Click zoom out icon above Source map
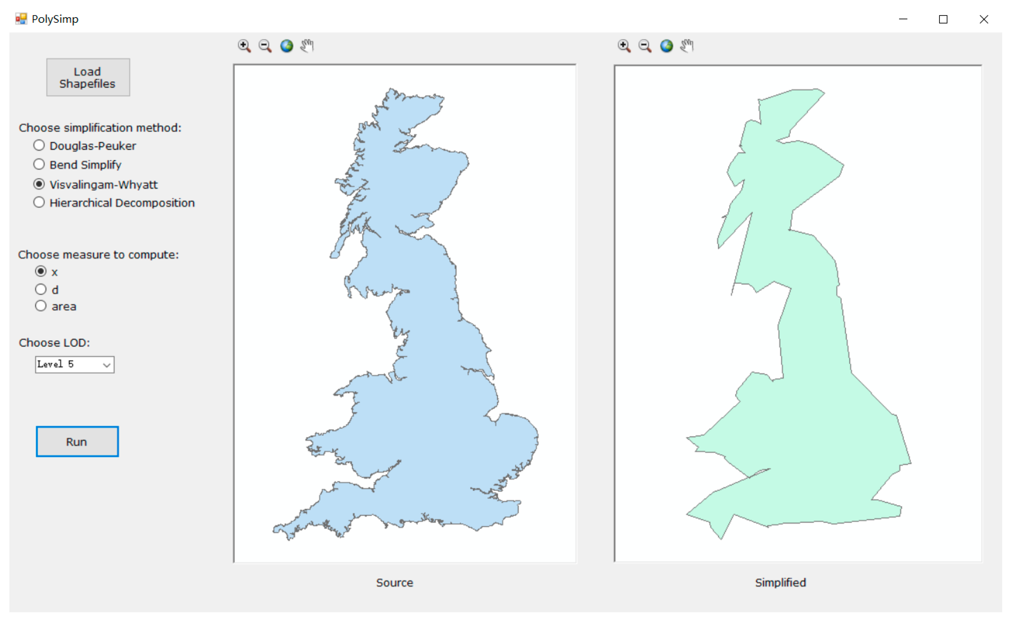This screenshot has height=623, width=1018. (265, 46)
